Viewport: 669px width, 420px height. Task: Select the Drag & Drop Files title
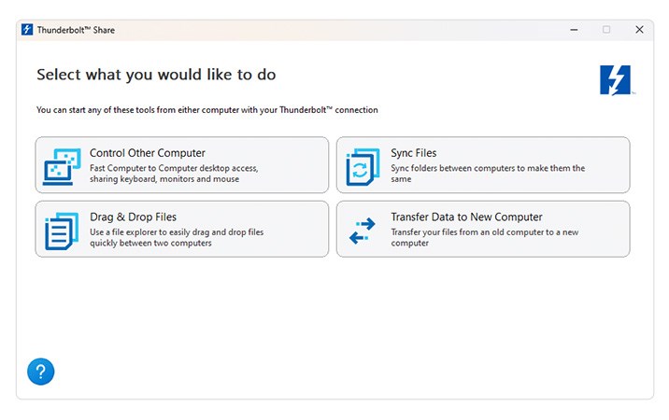point(133,217)
